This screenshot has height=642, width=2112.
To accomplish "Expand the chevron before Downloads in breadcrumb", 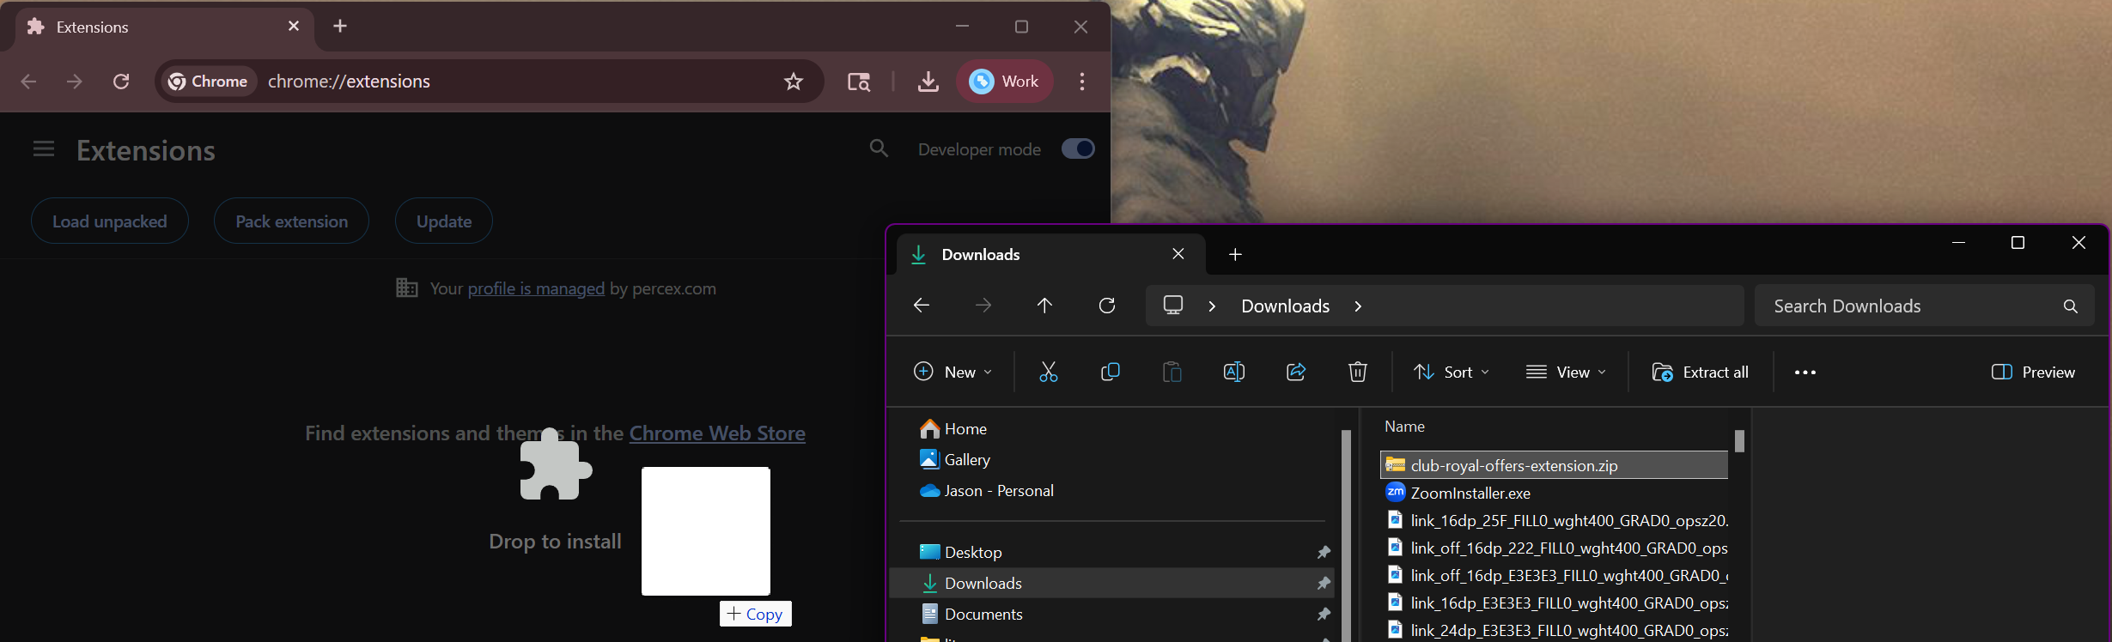I will point(1212,306).
